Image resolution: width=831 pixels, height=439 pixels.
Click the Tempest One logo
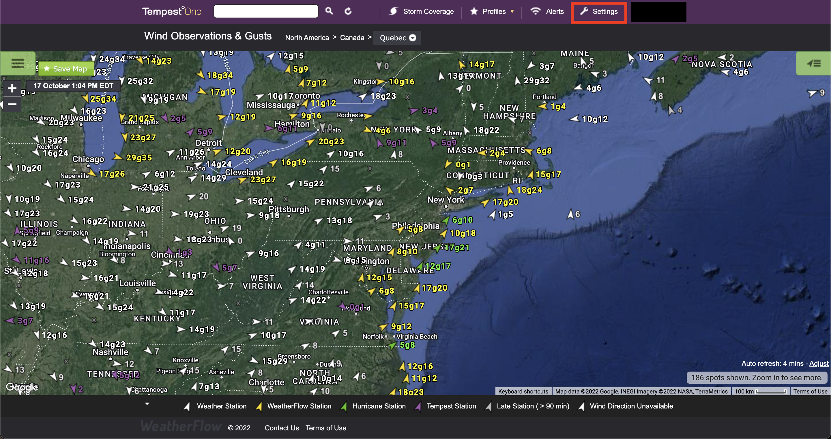[x=172, y=11]
